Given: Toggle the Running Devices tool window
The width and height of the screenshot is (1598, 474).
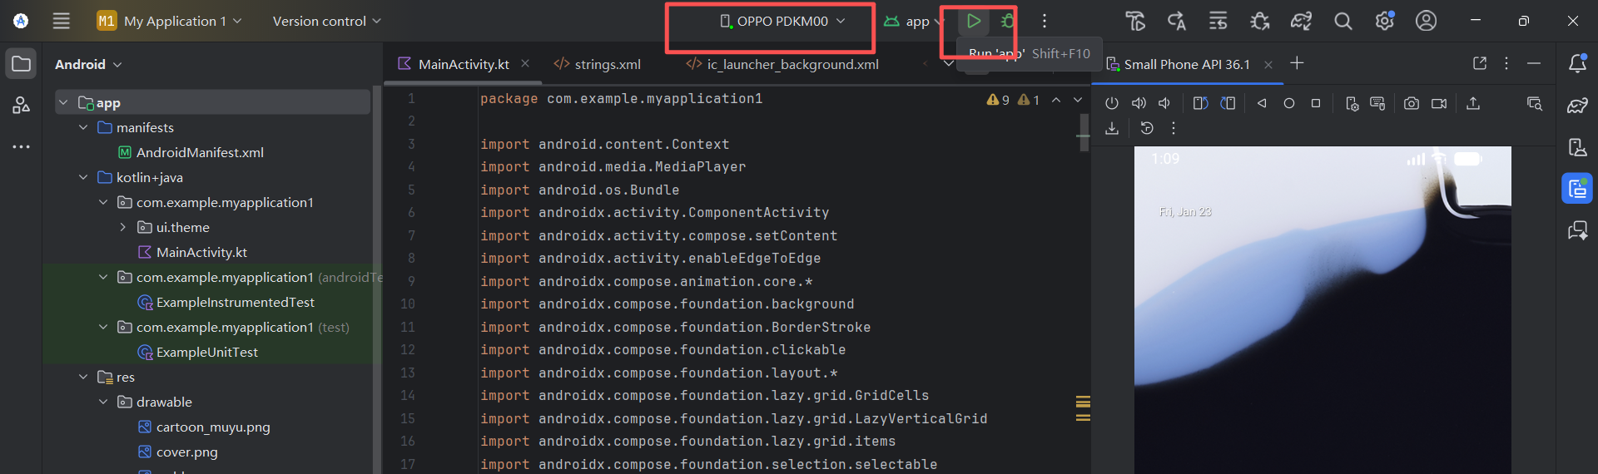Looking at the screenshot, I should tap(1577, 189).
